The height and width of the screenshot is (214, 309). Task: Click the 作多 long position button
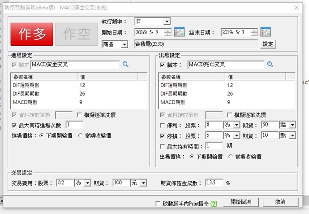click(x=32, y=34)
